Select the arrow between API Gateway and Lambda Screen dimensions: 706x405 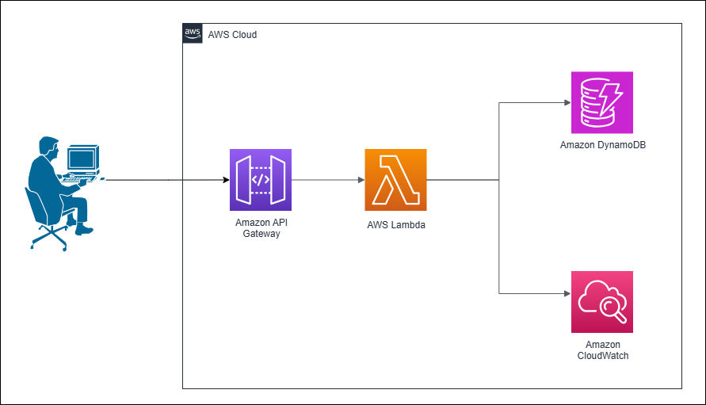click(x=328, y=180)
